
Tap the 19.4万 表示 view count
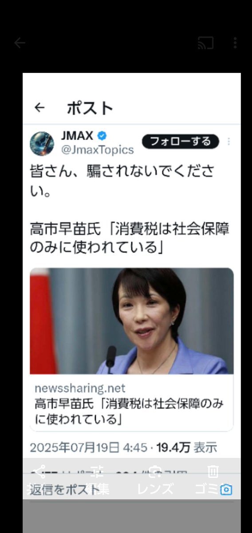tap(186, 447)
